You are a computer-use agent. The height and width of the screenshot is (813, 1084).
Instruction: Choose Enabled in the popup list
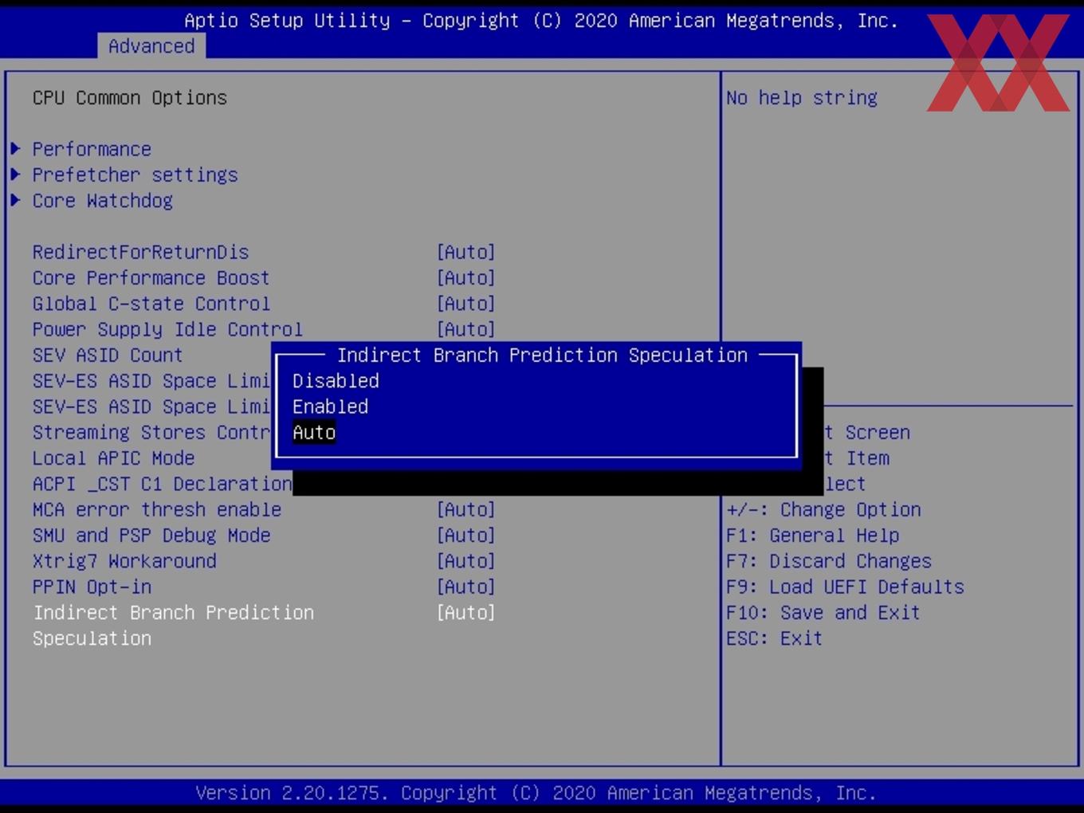330,406
